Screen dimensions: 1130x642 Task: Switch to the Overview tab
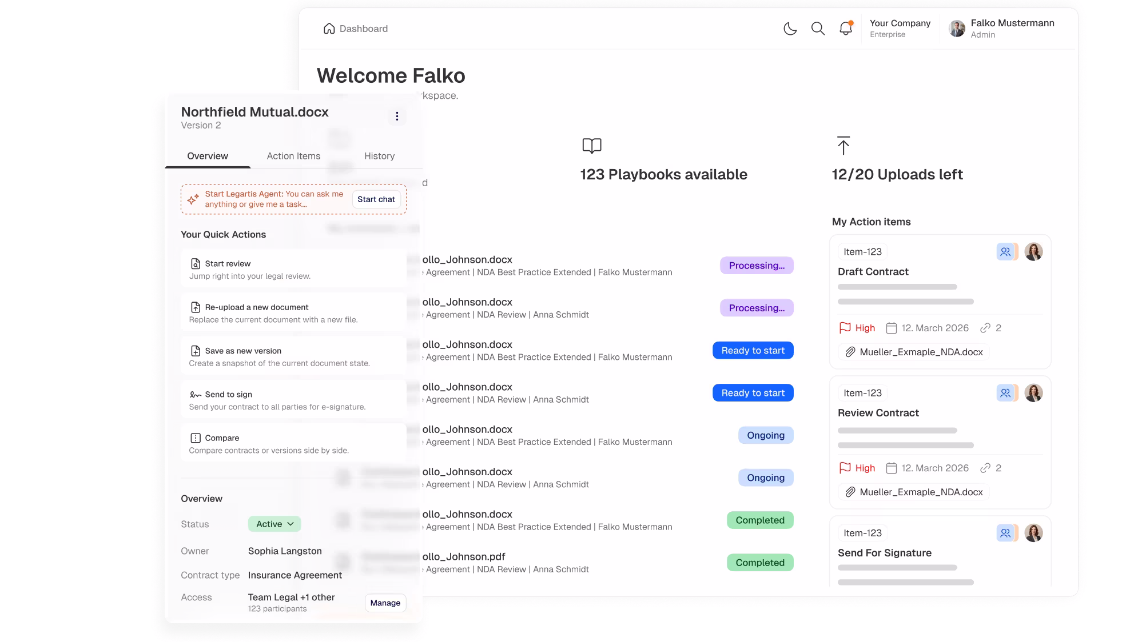[x=208, y=156]
